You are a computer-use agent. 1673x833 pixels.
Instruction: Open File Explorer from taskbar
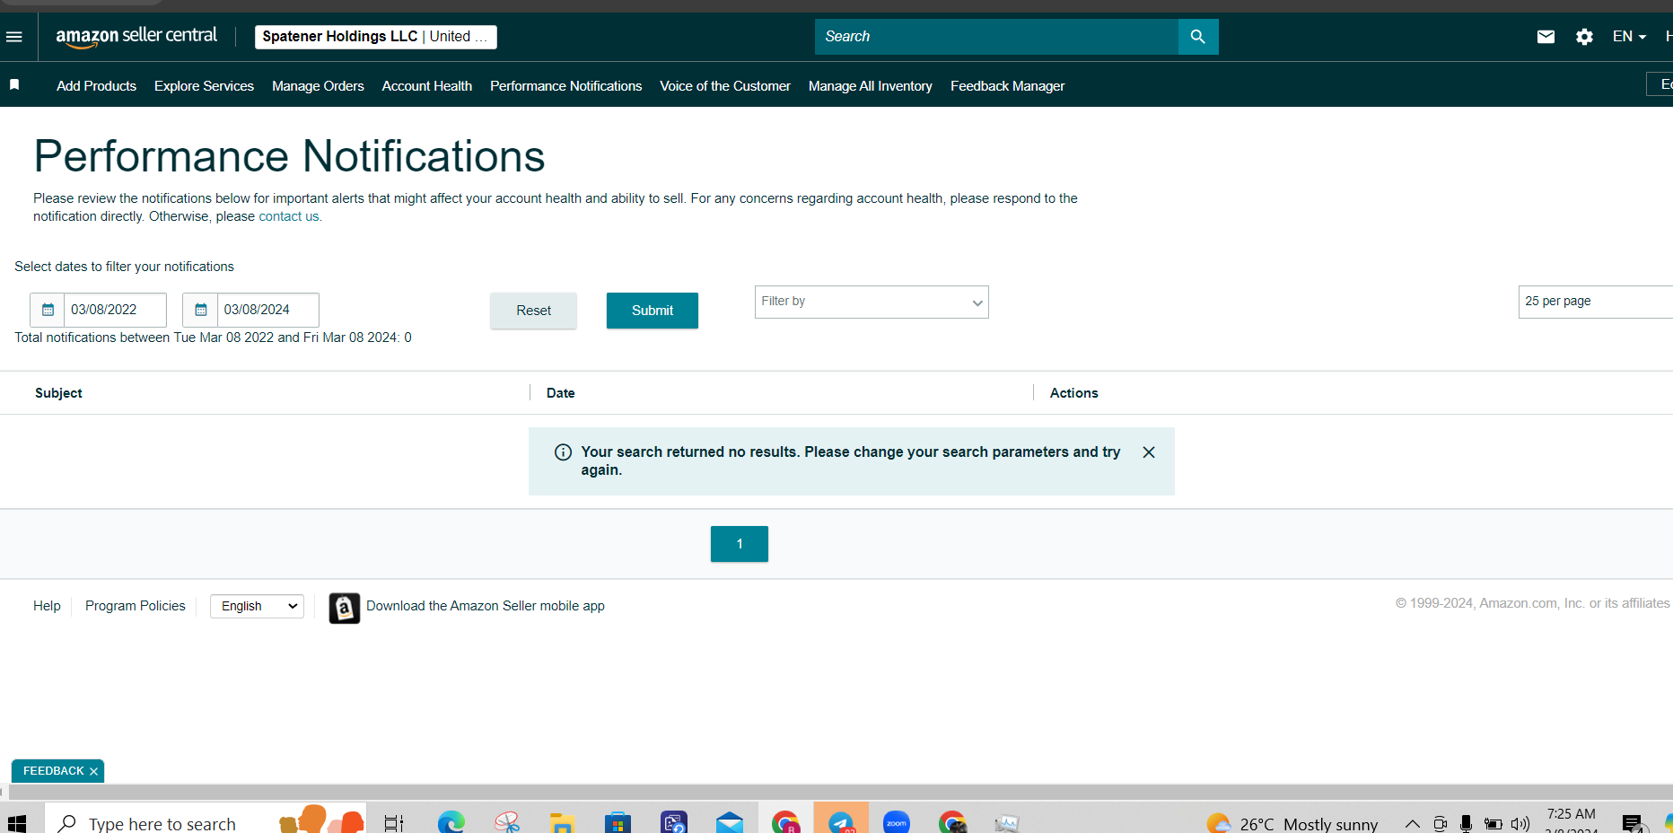pyautogui.click(x=562, y=823)
